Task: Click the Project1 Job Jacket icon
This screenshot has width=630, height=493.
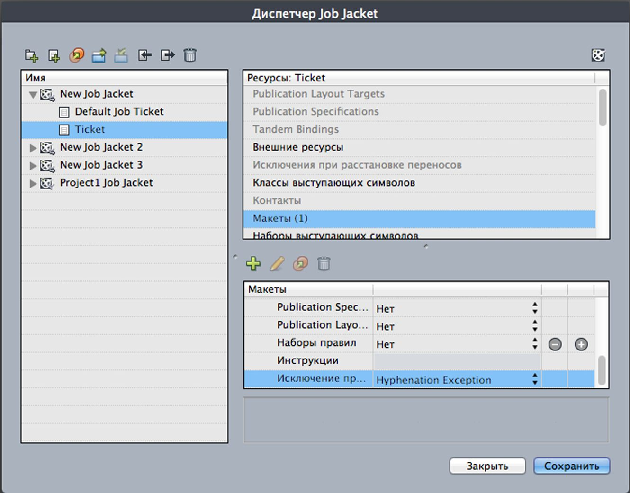Action: tap(47, 183)
